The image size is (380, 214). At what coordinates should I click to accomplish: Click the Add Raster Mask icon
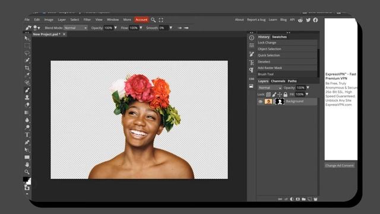298,199
